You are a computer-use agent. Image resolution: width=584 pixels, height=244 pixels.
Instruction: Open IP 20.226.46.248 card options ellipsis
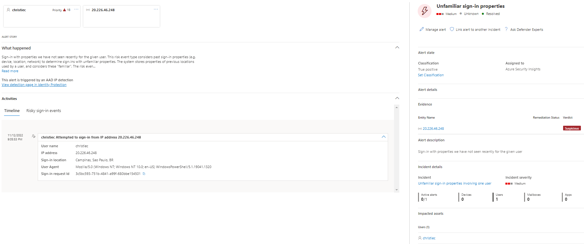coord(156,10)
